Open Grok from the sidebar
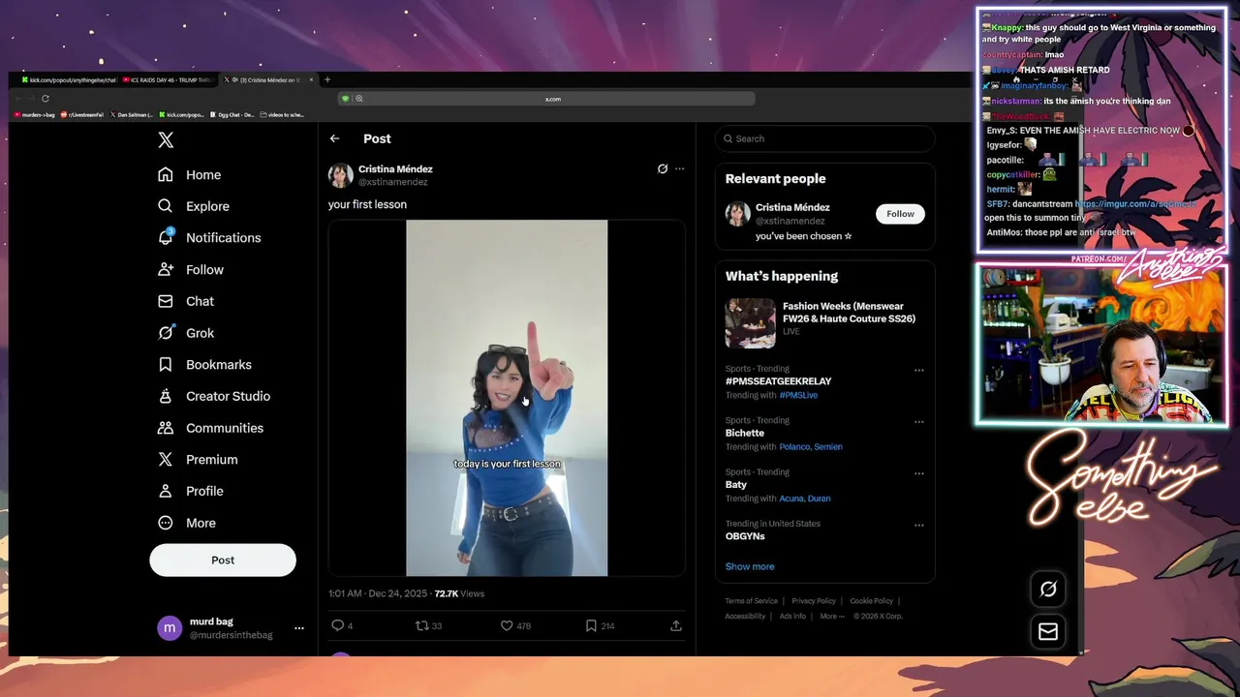The image size is (1240, 697). [187, 332]
